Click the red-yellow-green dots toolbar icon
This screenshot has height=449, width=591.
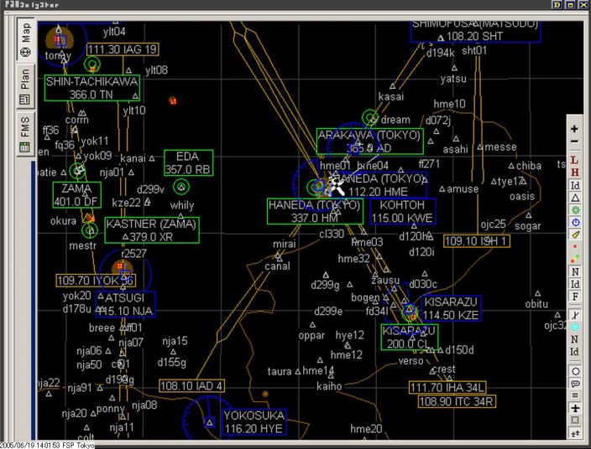575,259
